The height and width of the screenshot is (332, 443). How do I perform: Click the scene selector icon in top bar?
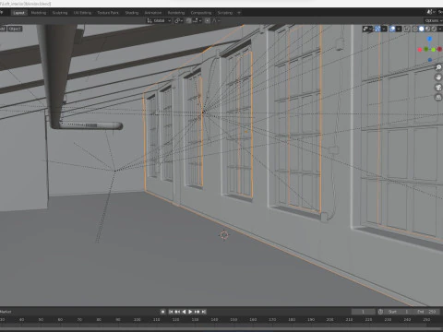(x=430, y=12)
